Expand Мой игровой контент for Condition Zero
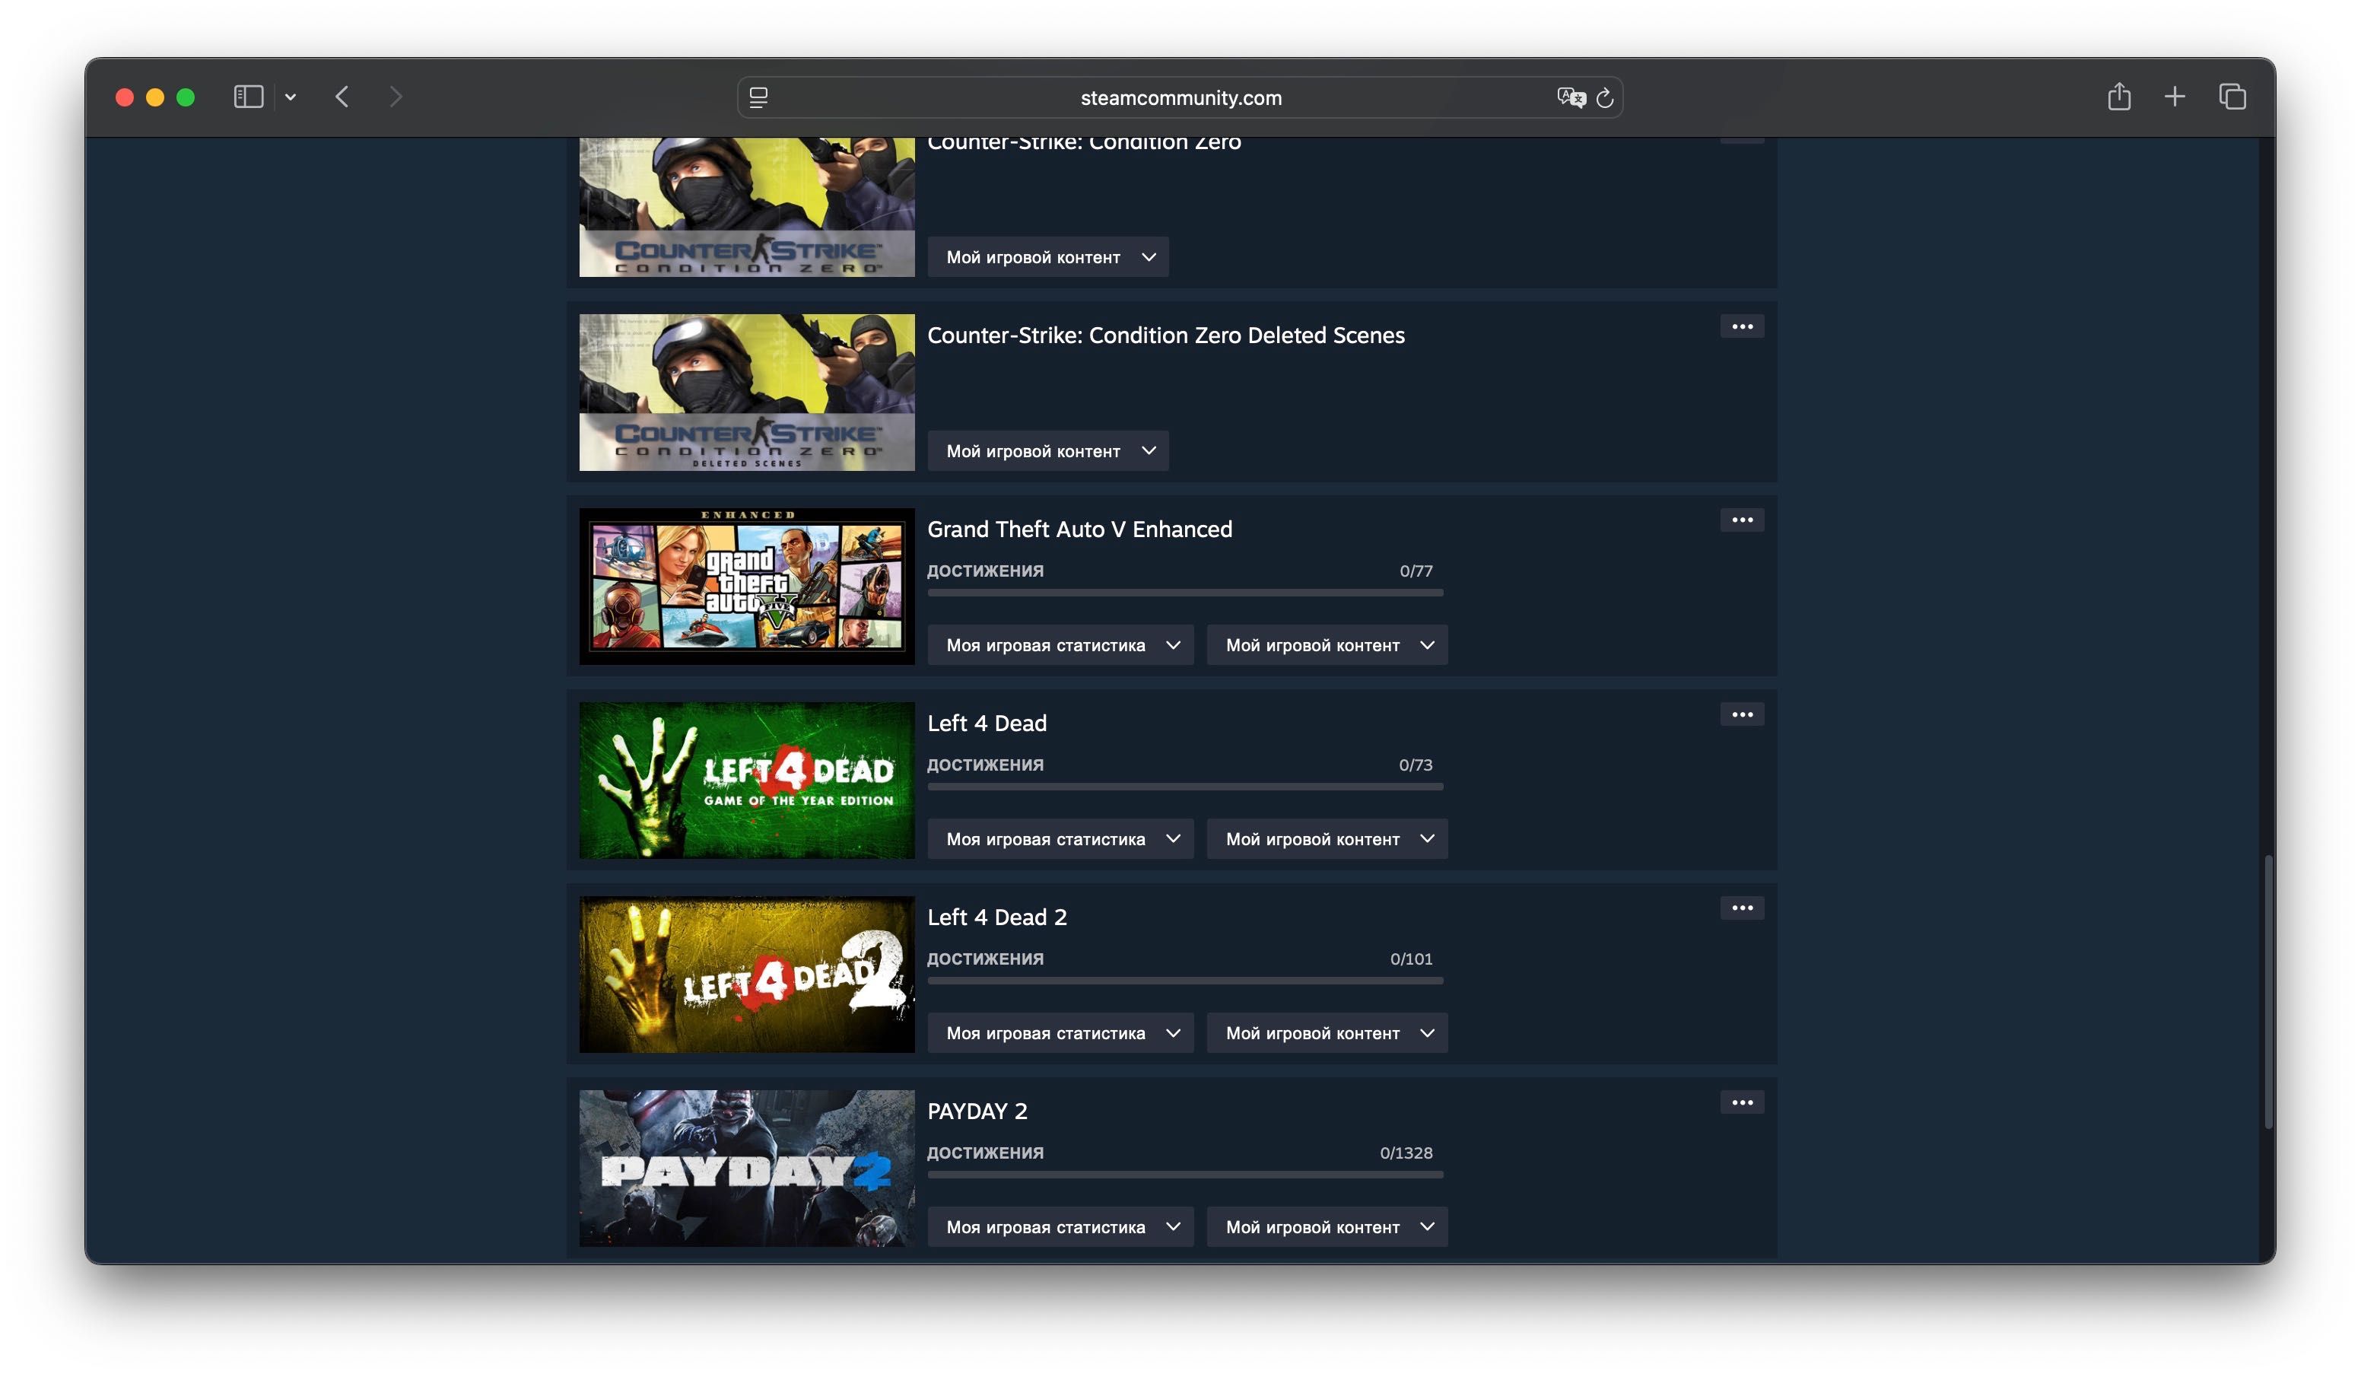This screenshot has height=1377, width=2361. click(1047, 257)
